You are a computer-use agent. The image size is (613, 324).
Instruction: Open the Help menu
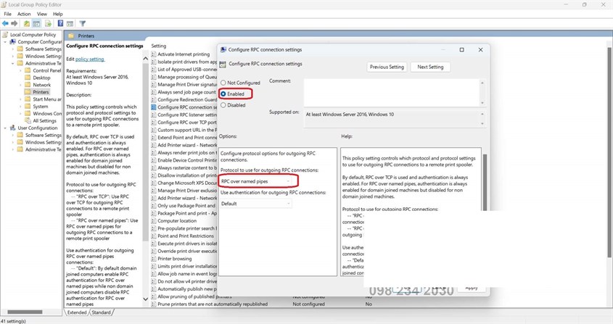pyautogui.click(x=58, y=14)
